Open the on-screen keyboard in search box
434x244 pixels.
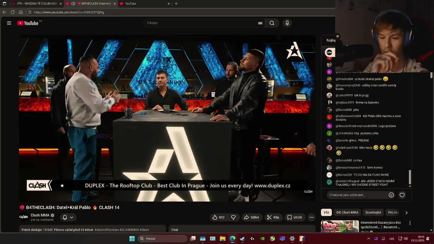(x=260, y=23)
